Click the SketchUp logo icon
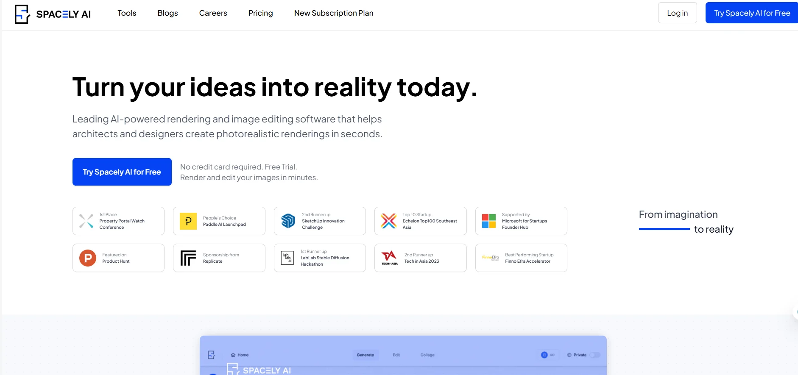The height and width of the screenshot is (375, 798). click(288, 221)
